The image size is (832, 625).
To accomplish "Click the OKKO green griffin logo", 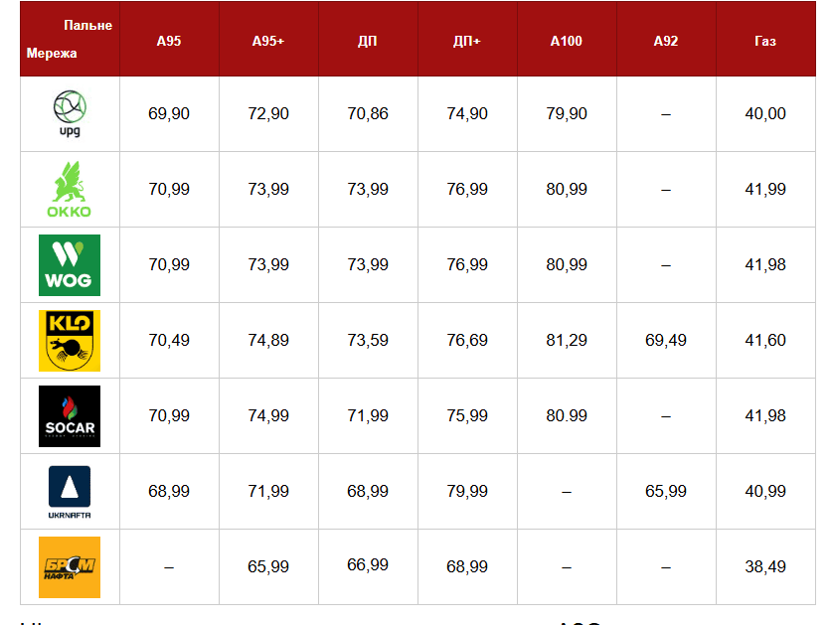I will [x=70, y=190].
